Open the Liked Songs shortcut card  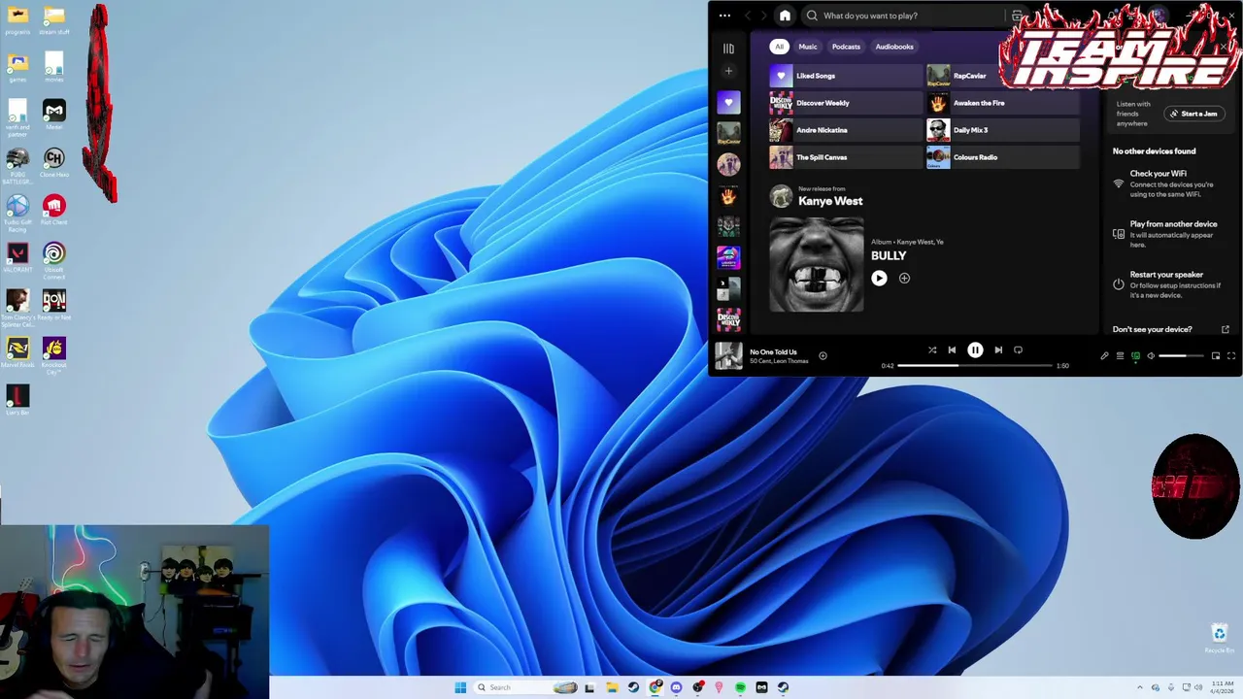(x=845, y=76)
